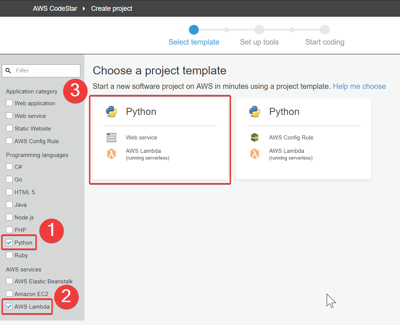Image resolution: width=400 pixels, height=325 pixels.
Task: Check the Web application checkbox
Action: (x=9, y=103)
